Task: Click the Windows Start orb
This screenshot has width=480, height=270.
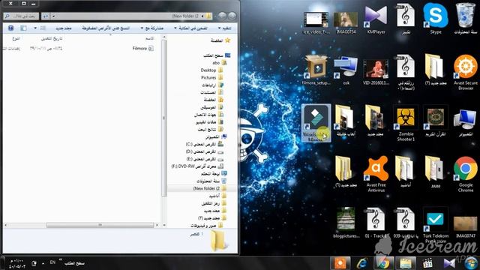Action: coord(471,263)
